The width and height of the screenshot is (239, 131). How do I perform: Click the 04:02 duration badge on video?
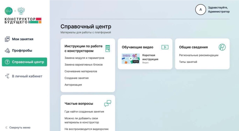click(136, 62)
